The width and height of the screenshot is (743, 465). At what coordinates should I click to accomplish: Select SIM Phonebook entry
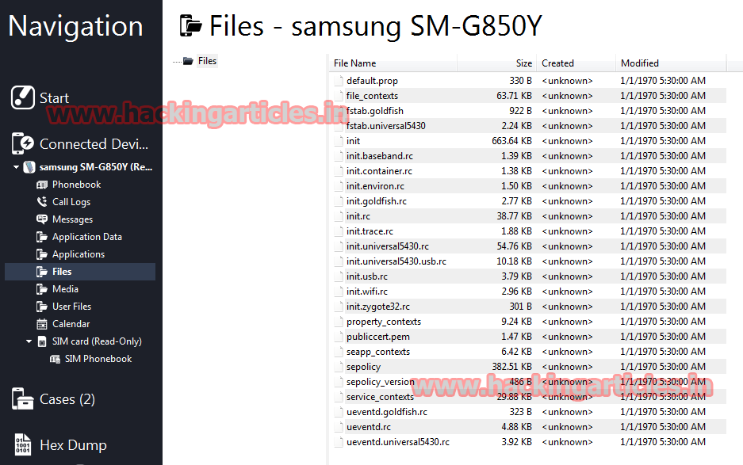pyautogui.click(x=98, y=359)
